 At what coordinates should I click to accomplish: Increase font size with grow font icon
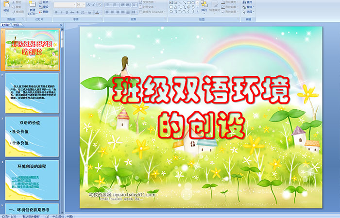pyautogui.click(x=89, y=4)
